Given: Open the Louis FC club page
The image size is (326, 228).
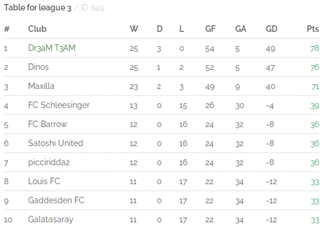Looking at the screenshot, I should (x=44, y=181).
